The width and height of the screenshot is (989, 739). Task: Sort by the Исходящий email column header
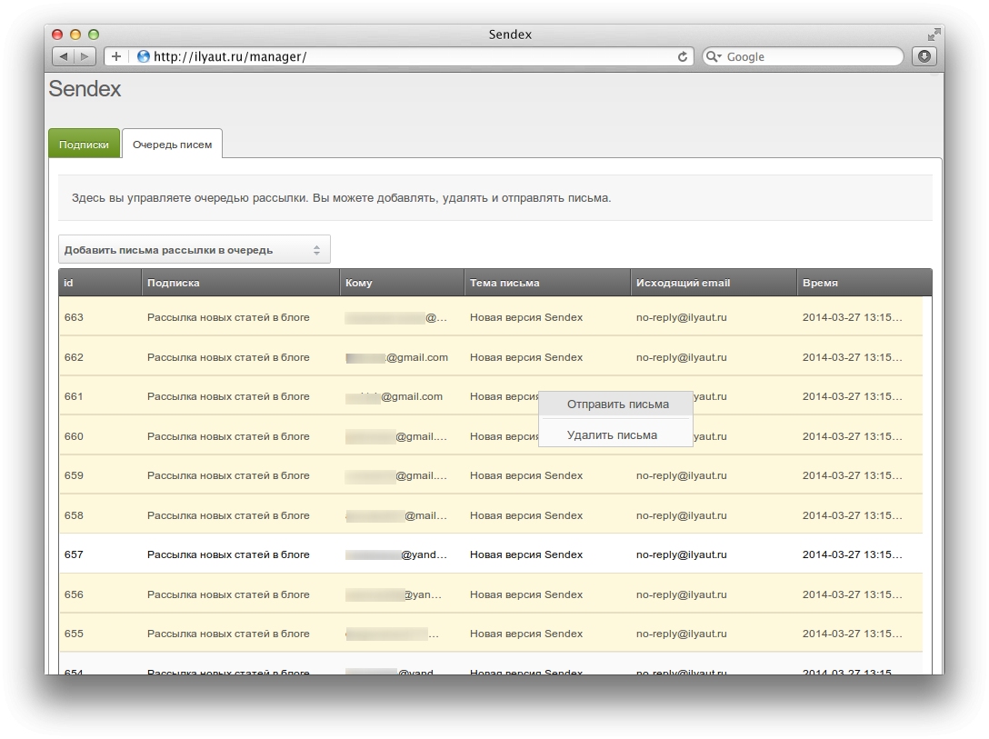(714, 283)
